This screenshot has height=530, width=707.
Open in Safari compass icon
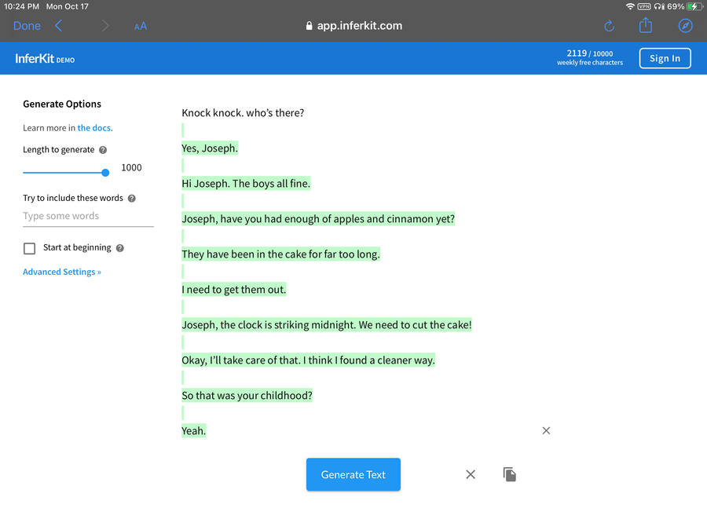pyautogui.click(x=685, y=26)
